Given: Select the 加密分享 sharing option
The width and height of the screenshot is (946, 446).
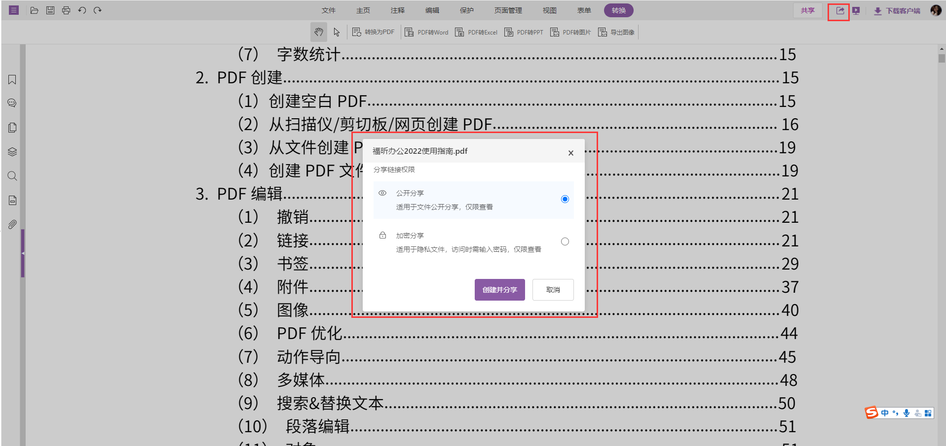Looking at the screenshot, I should pyautogui.click(x=565, y=241).
